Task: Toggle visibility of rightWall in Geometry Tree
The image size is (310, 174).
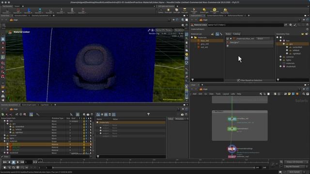Action: click(287, 54)
